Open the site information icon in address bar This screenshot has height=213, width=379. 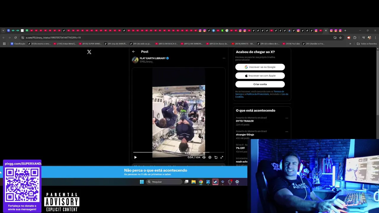coord(23,38)
